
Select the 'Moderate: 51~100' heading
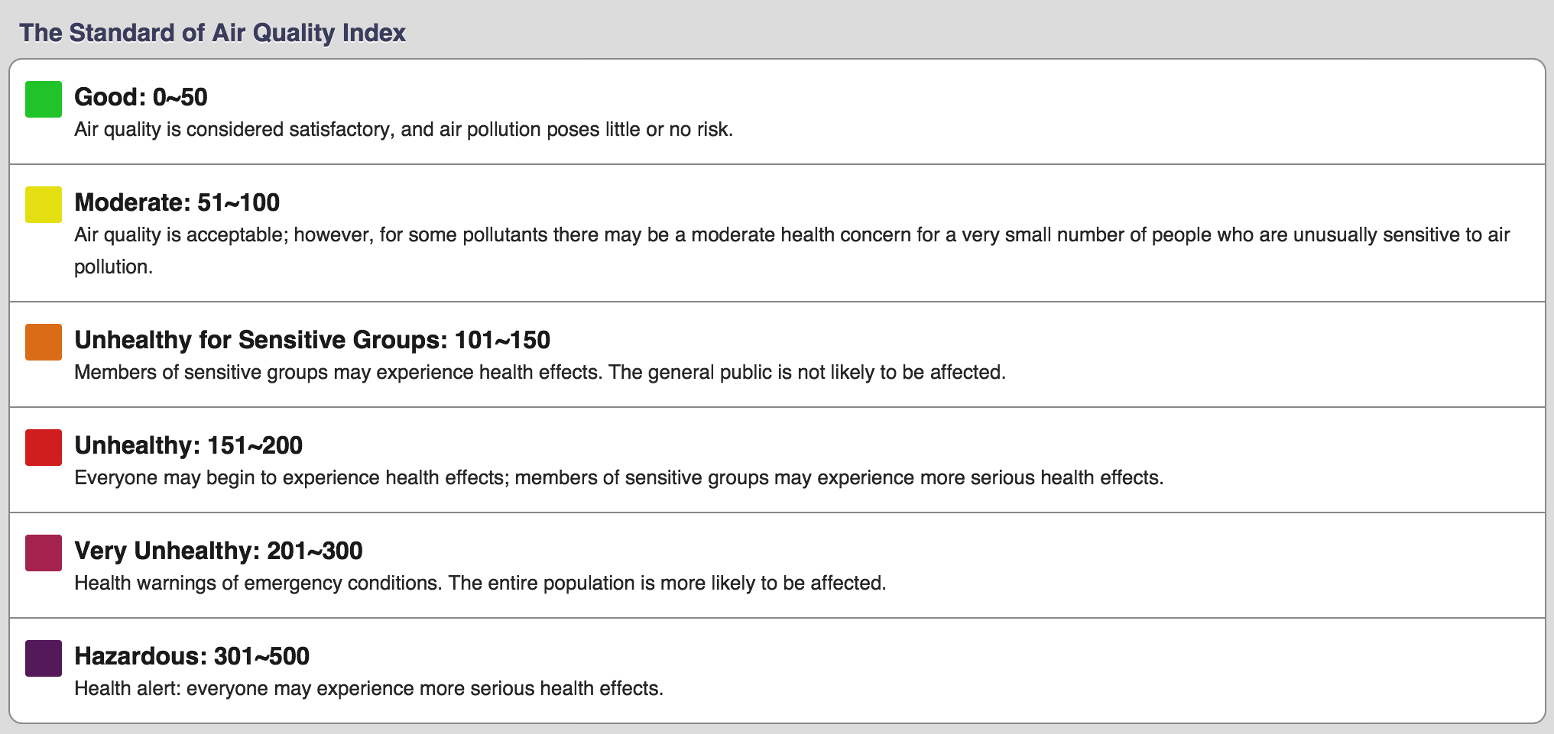click(x=177, y=202)
